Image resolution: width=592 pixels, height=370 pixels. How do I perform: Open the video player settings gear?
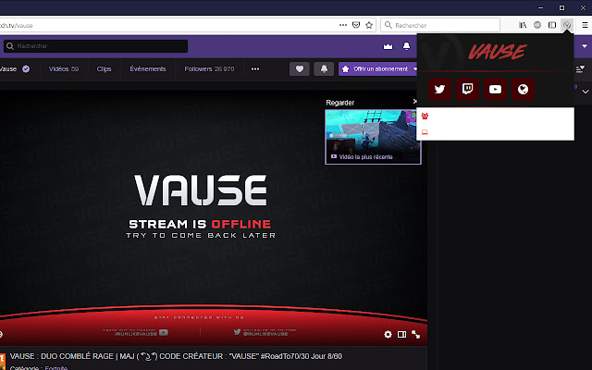[388, 334]
